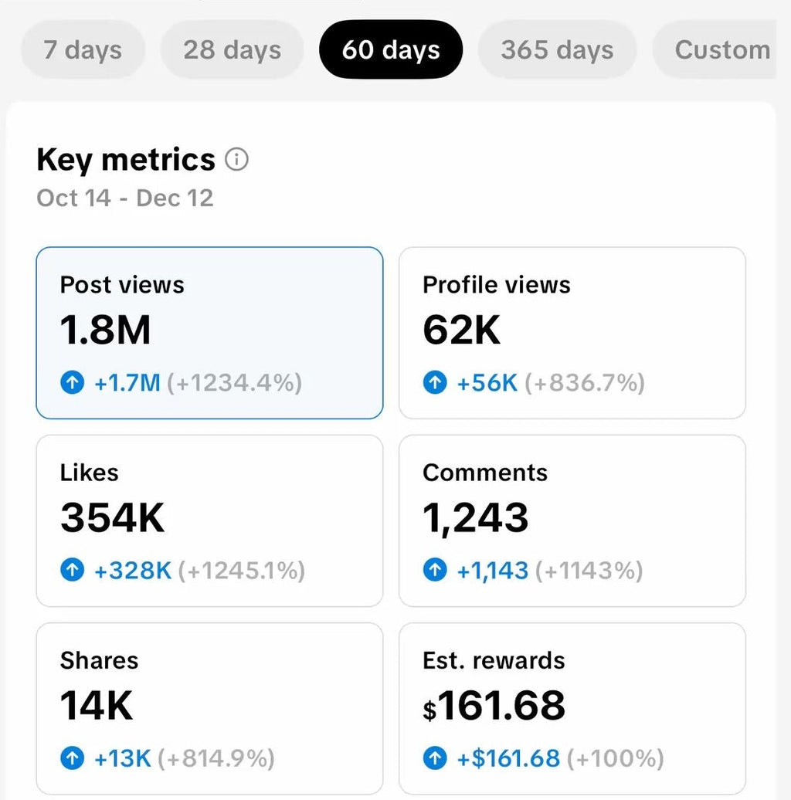The height and width of the screenshot is (800, 791).
Task: Choose the 60 days time range
Action: tap(391, 49)
